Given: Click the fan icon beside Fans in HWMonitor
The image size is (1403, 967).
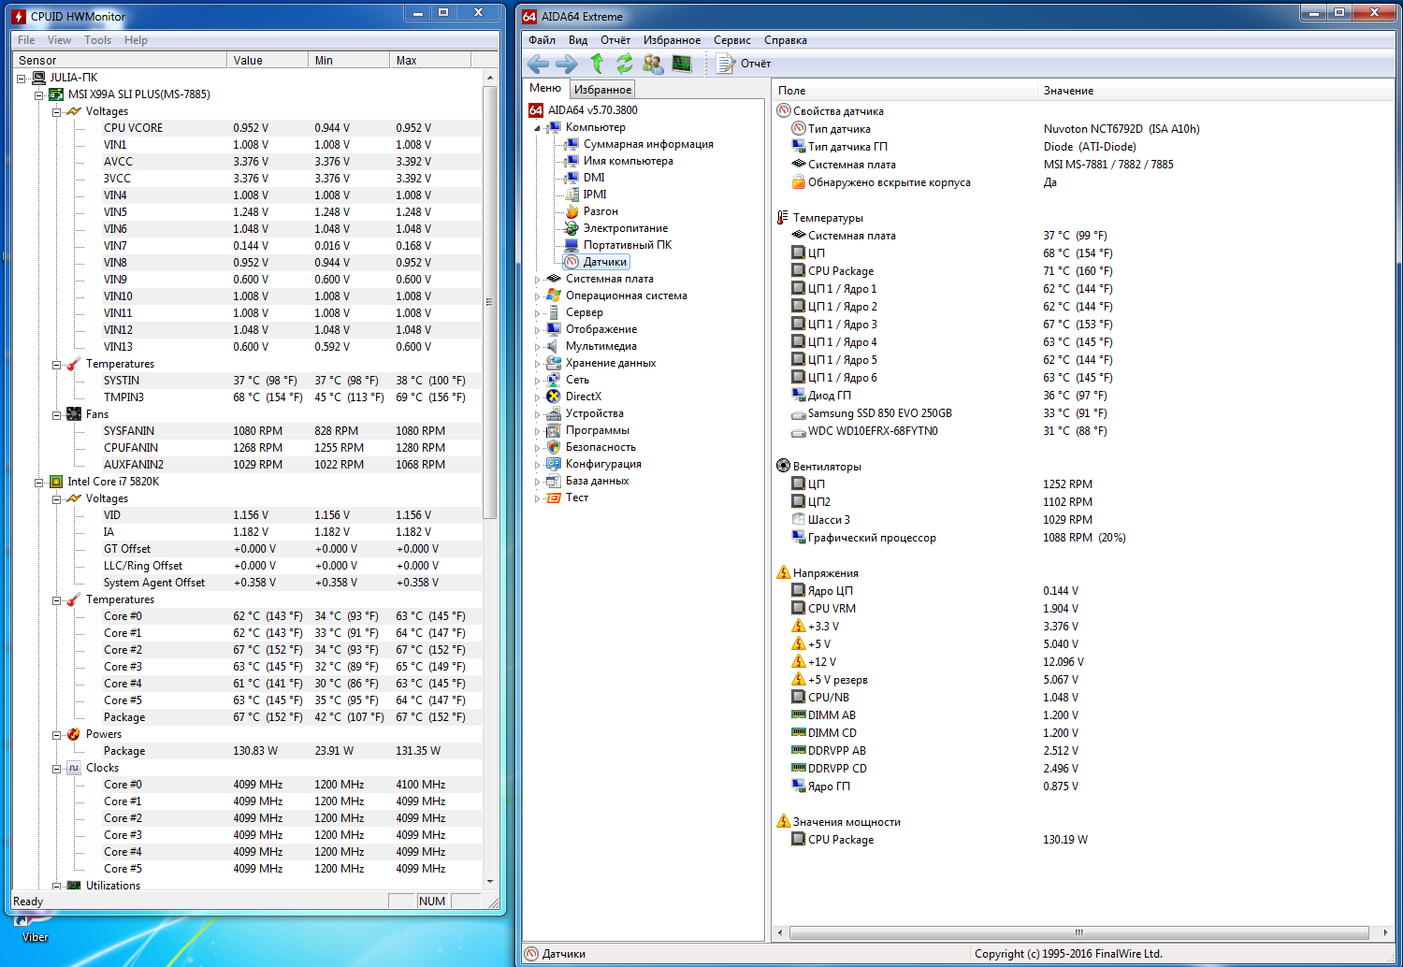Looking at the screenshot, I should point(74,414).
